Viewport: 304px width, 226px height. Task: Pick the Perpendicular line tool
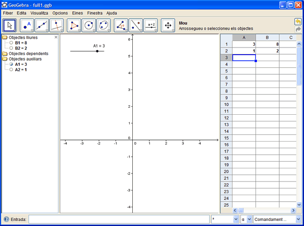[57, 25]
